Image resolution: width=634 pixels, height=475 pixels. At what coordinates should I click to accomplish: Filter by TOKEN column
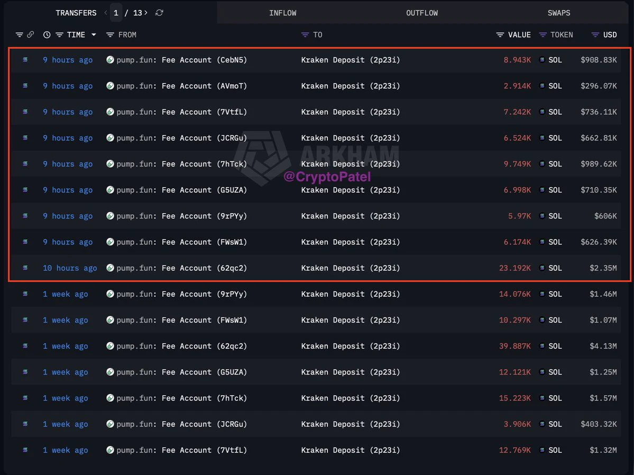pyautogui.click(x=543, y=35)
